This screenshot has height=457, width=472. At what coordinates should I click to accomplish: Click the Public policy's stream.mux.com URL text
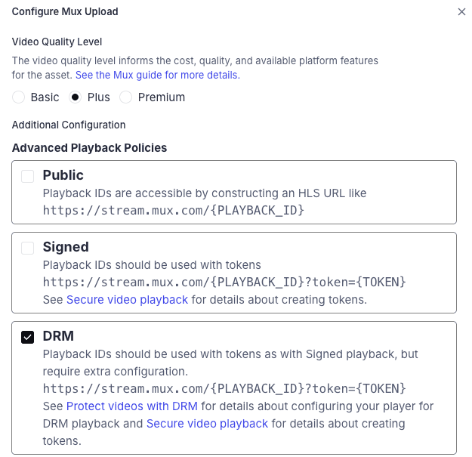pyautogui.click(x=174, y=210)
